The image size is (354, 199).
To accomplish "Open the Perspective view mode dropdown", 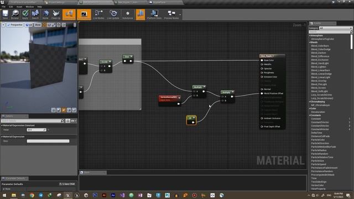I will 15,25.
